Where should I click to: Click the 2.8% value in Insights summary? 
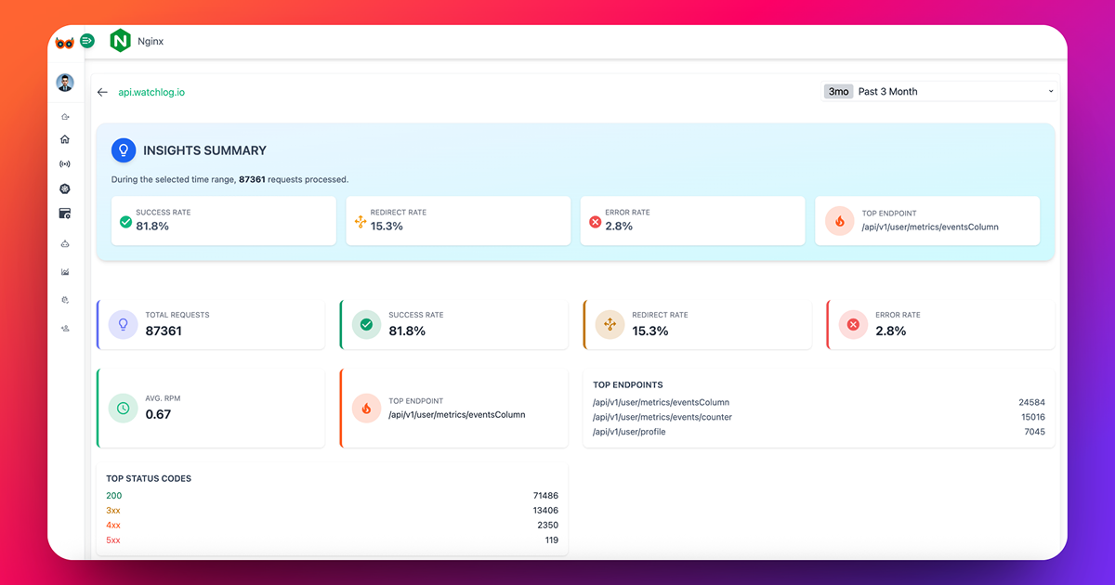(x=619, y=227)
